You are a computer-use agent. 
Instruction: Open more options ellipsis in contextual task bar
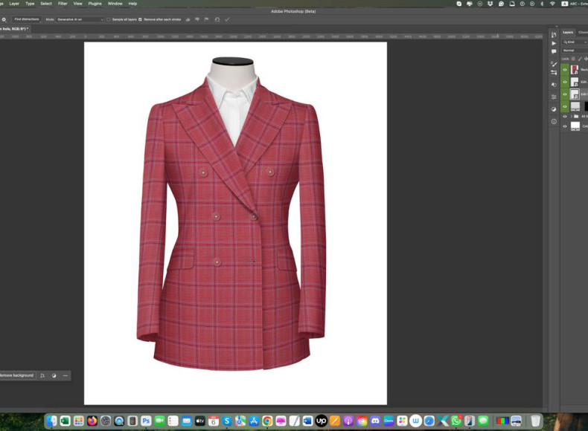point(65,375)
